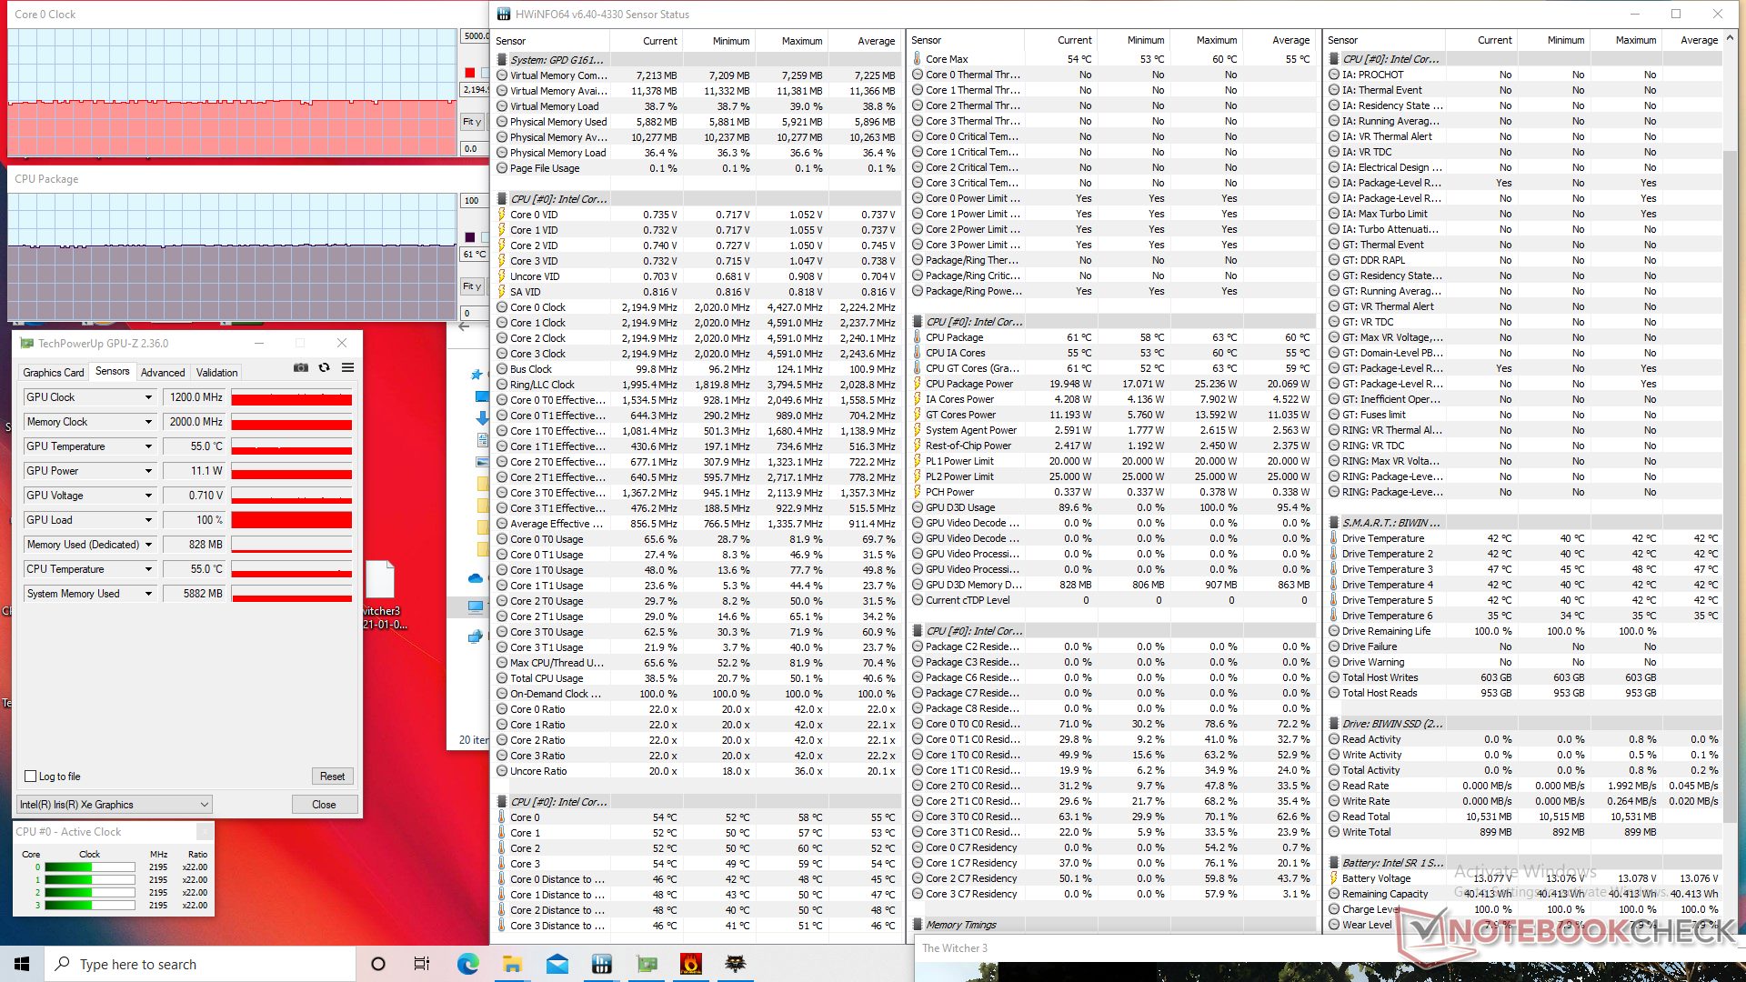Open File Explorer from the taskbar
The image size is (1746, 982).
pos(512,964)
